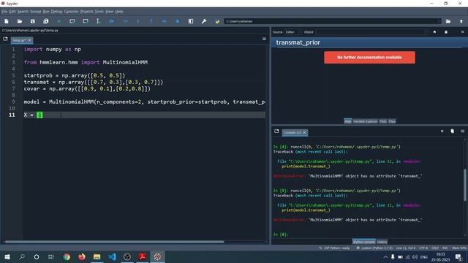Start debugging the file
This screenshot has width=468, height=263.
(x=112, y=21)
